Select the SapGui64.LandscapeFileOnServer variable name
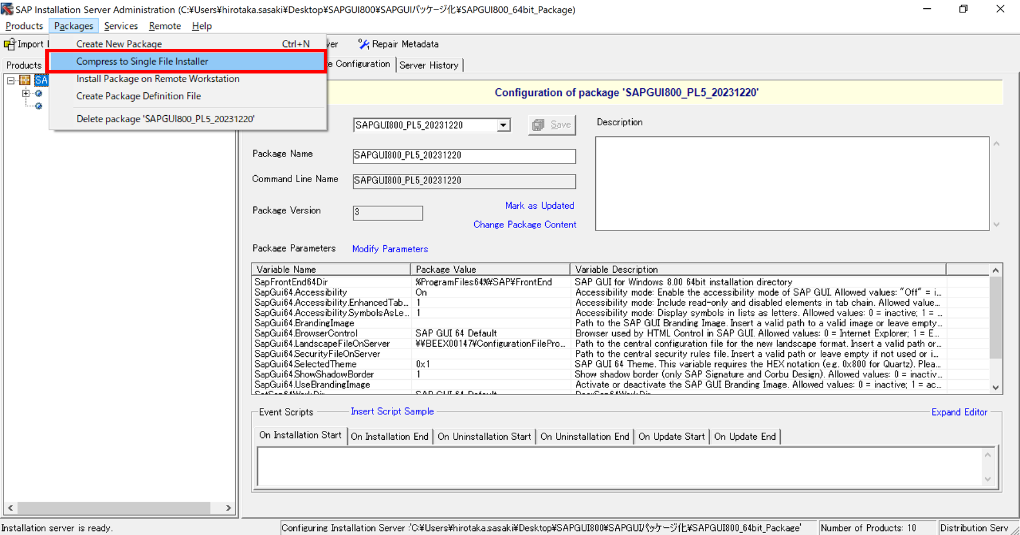Screen dimensions: 1020x535 [x=322, y=344]
